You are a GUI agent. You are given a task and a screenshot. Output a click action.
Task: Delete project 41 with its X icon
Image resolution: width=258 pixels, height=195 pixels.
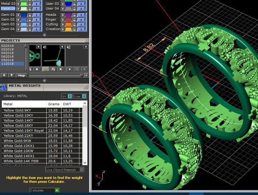click(61, 69)
